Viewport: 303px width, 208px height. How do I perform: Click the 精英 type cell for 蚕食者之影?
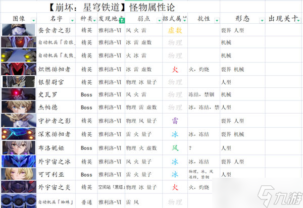[x=86, y=30]
